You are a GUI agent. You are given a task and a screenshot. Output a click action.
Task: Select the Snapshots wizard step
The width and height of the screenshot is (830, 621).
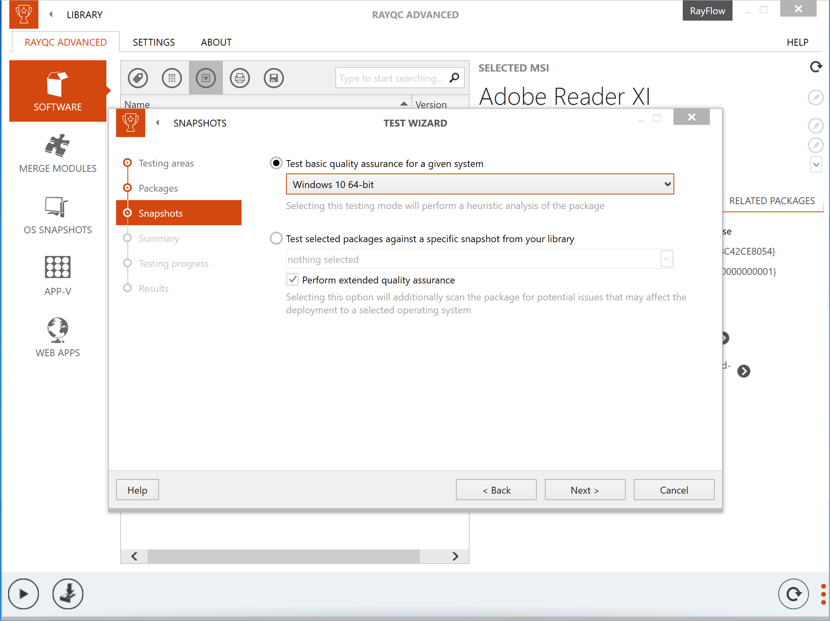(179, 213)
